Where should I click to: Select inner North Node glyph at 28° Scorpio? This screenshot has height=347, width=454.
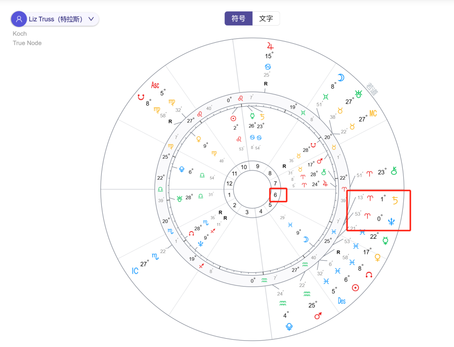click(x=191, y=233)
